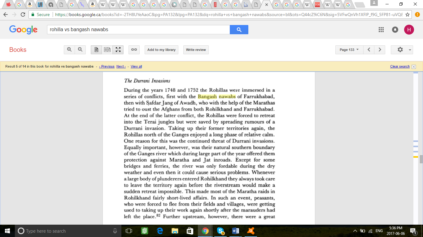Open the Page 133 dropdown
This screenshot has height=237, width=423.
coord(349,50)
